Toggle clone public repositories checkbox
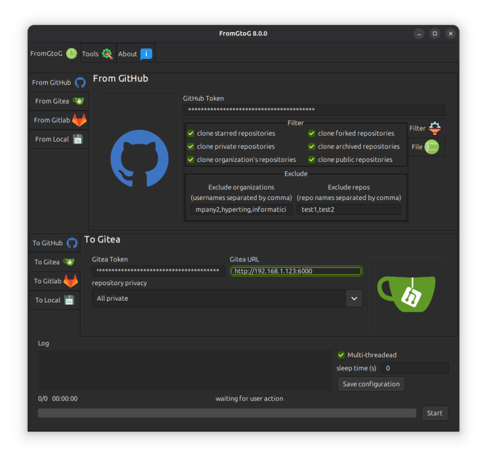487x462 pixels. click(312, 160)
